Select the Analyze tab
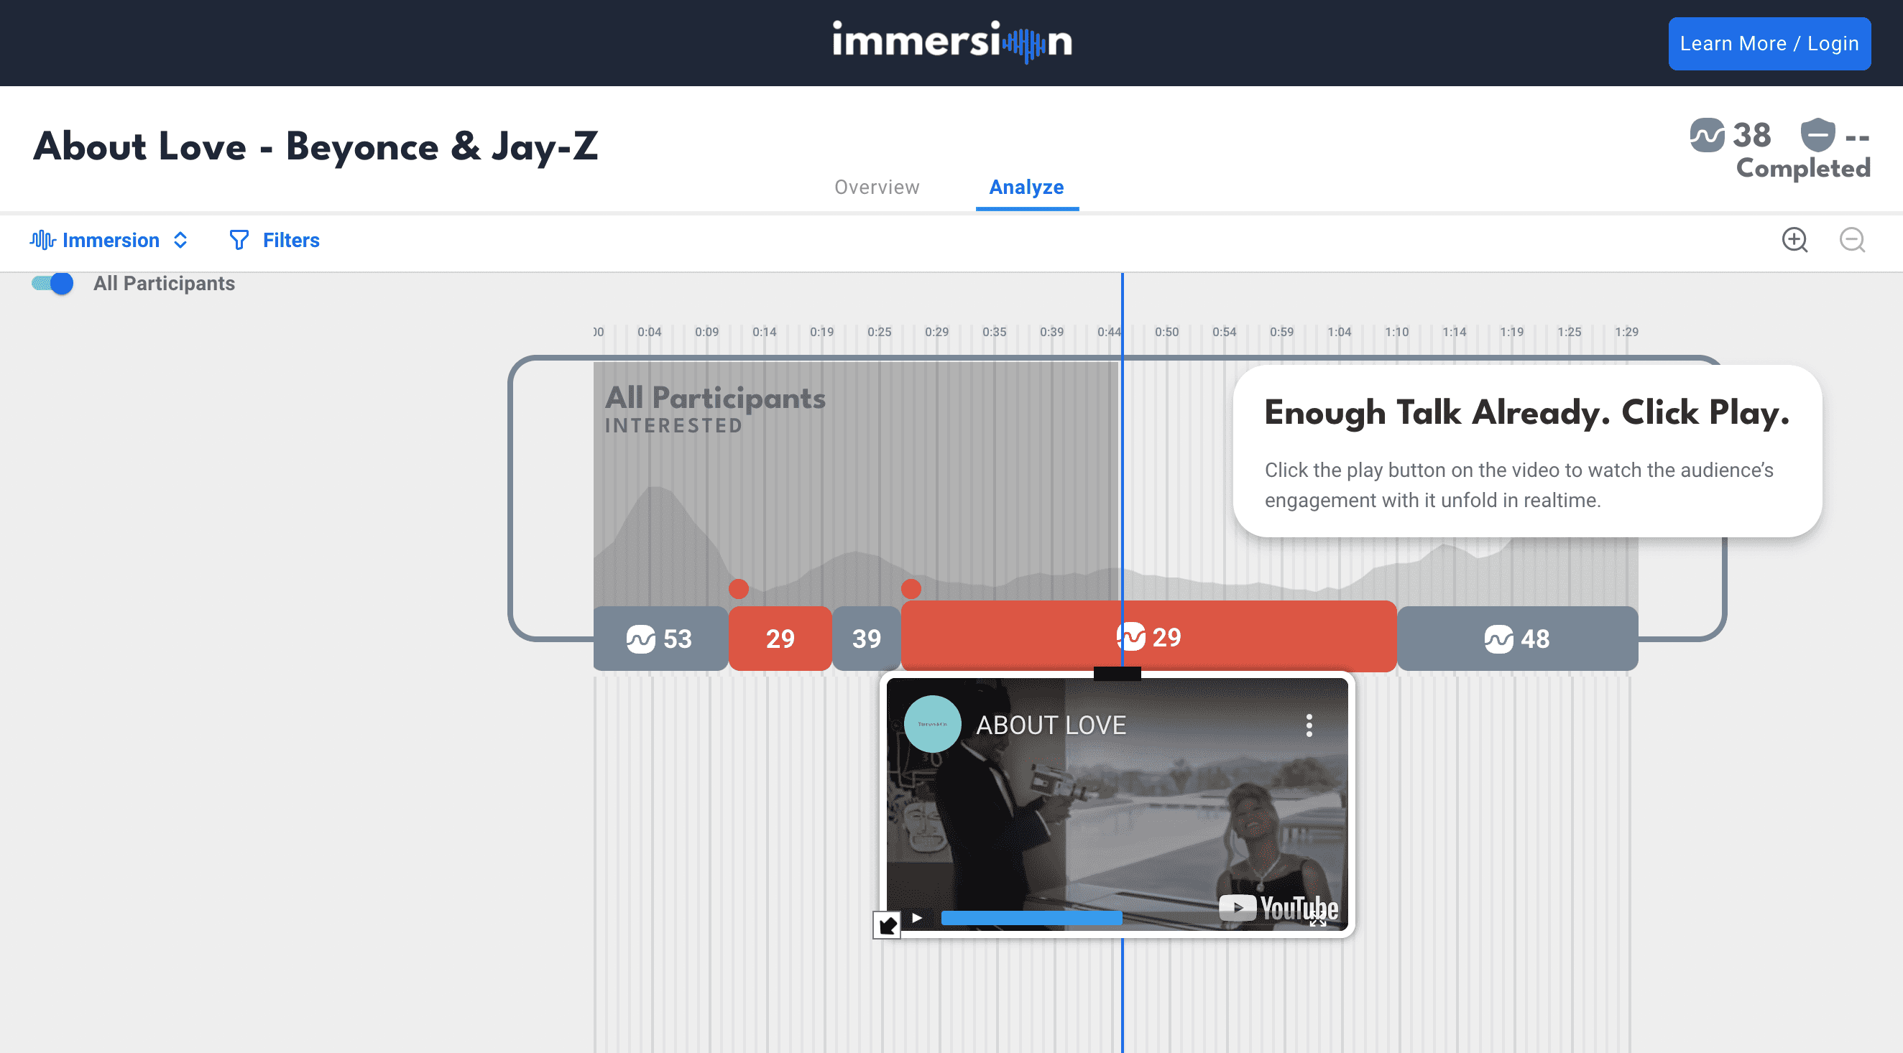 point(1026,187)
